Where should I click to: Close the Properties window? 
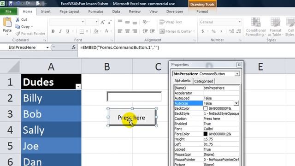239,65
